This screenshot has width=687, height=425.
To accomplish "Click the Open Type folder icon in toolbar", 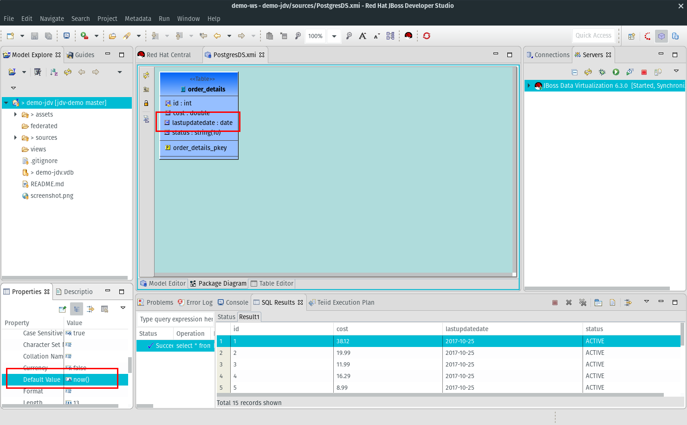I will pos(112,36).
